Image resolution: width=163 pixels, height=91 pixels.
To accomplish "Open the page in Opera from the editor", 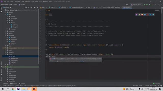I will pyautogui.click(x=148, y=15).
